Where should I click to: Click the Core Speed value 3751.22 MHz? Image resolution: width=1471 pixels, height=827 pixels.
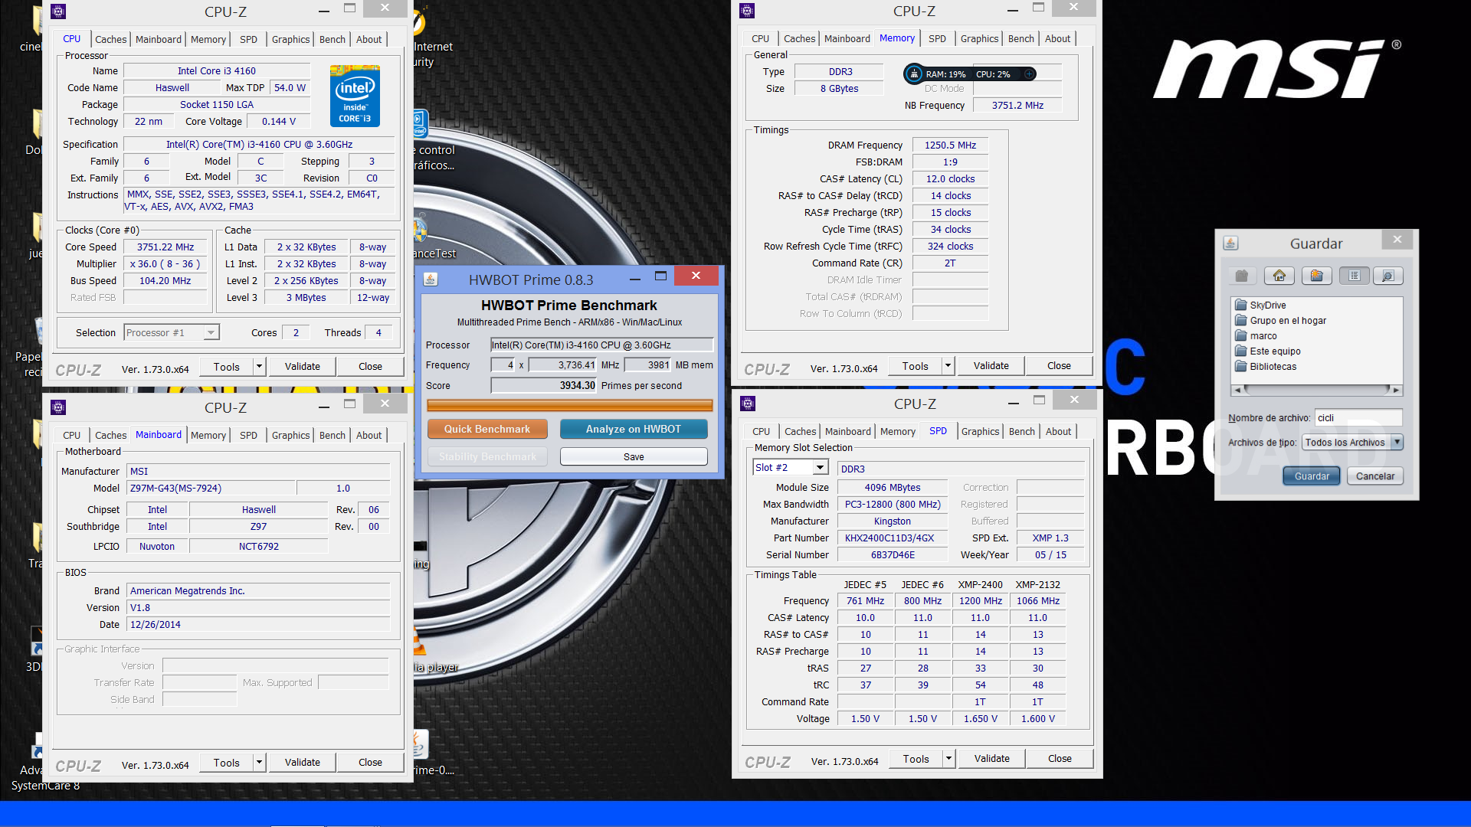coord(165,247)
